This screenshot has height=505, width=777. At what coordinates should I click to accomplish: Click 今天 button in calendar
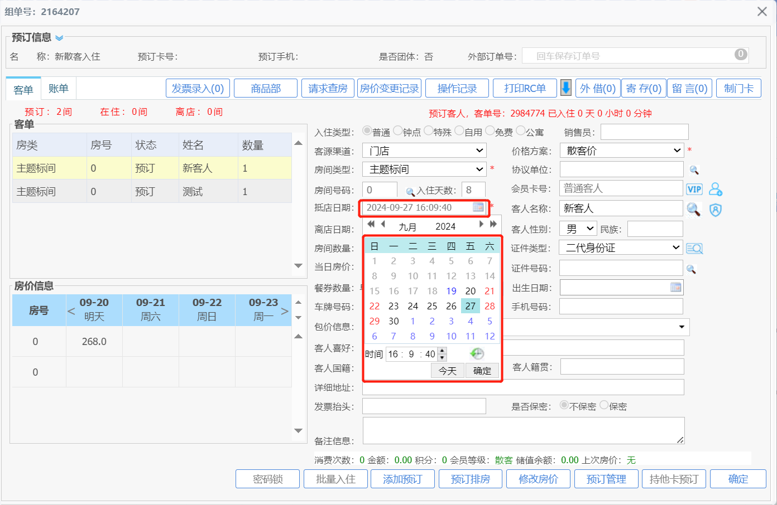448,371
